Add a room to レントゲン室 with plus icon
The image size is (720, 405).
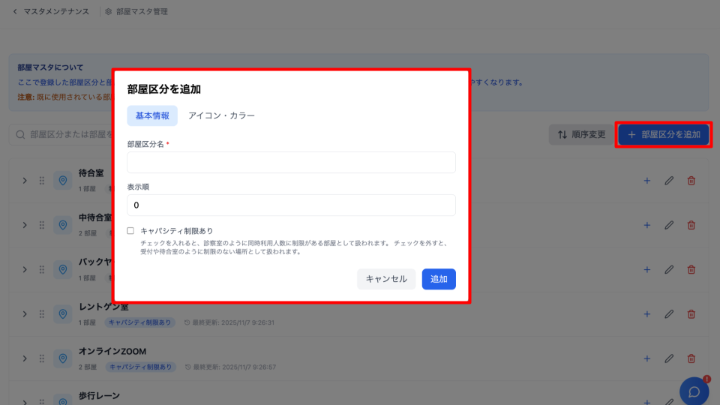pyautogui.click(x=647, y=314)
